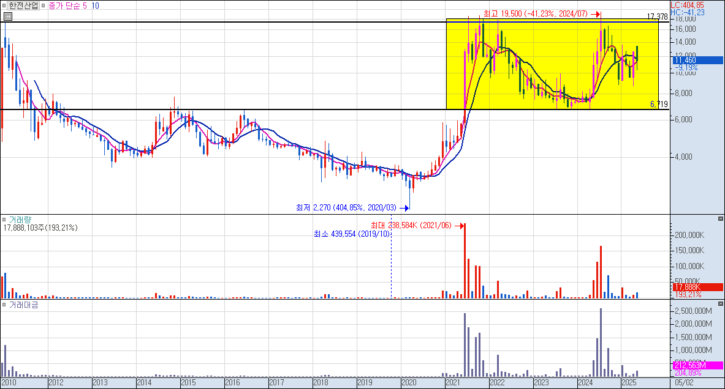Click the moving average period 5
The width and height of the screenshot is (725, 389).
pyautogui.click(x=85, y=6)
